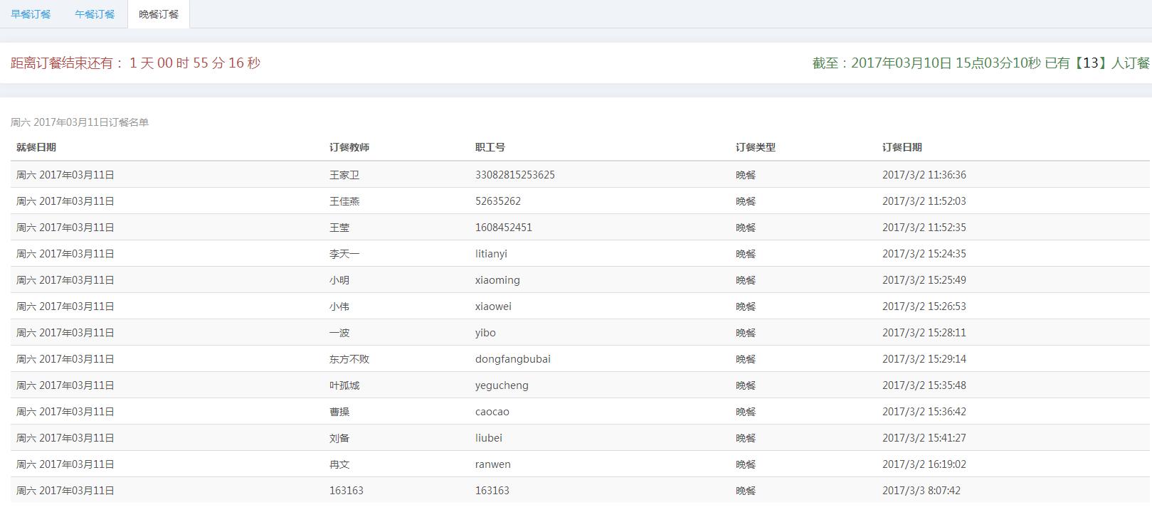The width and height of the screenshot is (1152, 512).
Task: Click the 订餐日期 column header
Action: coord(902,147)
